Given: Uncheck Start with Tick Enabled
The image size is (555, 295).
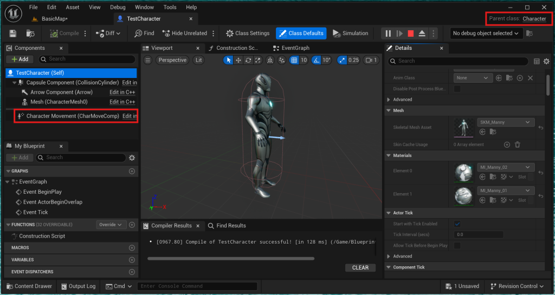Looking at the screenshot, I should [457, 224].
